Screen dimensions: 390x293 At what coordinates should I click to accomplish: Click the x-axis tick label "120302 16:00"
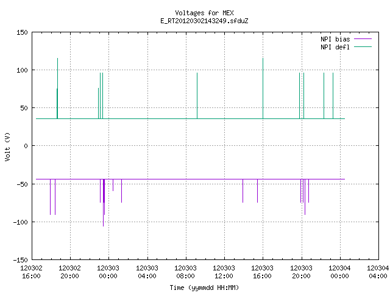(x=31, y=272)
